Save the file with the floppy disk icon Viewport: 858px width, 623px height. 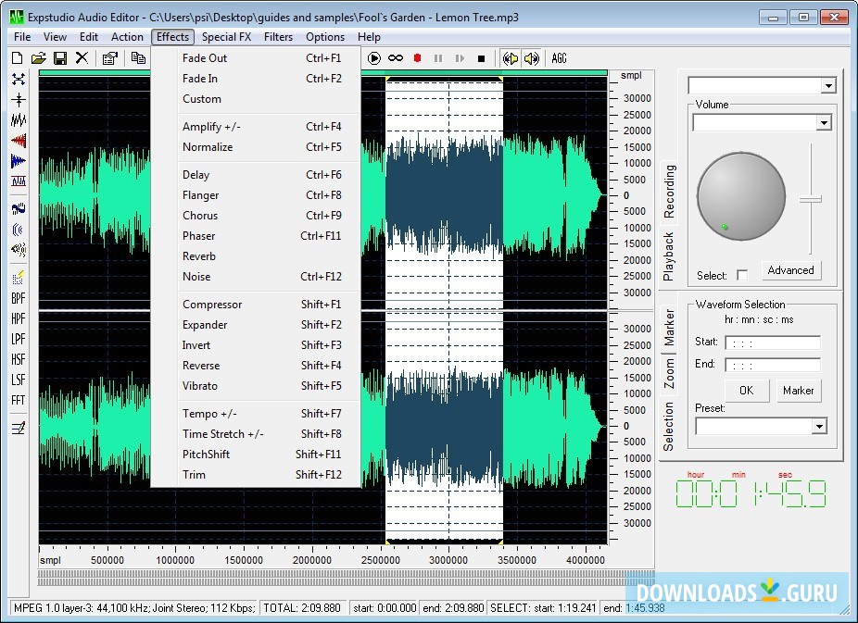[60, 58]
